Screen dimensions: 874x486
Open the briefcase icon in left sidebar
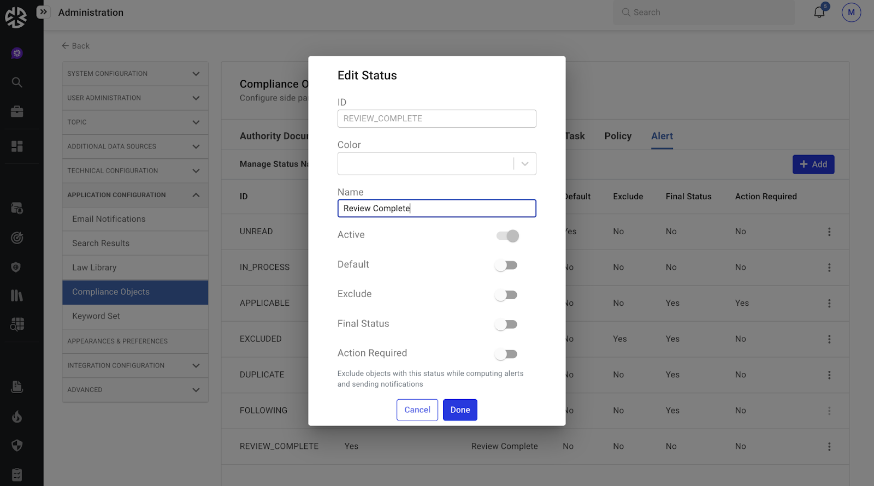tap(17, 112)
